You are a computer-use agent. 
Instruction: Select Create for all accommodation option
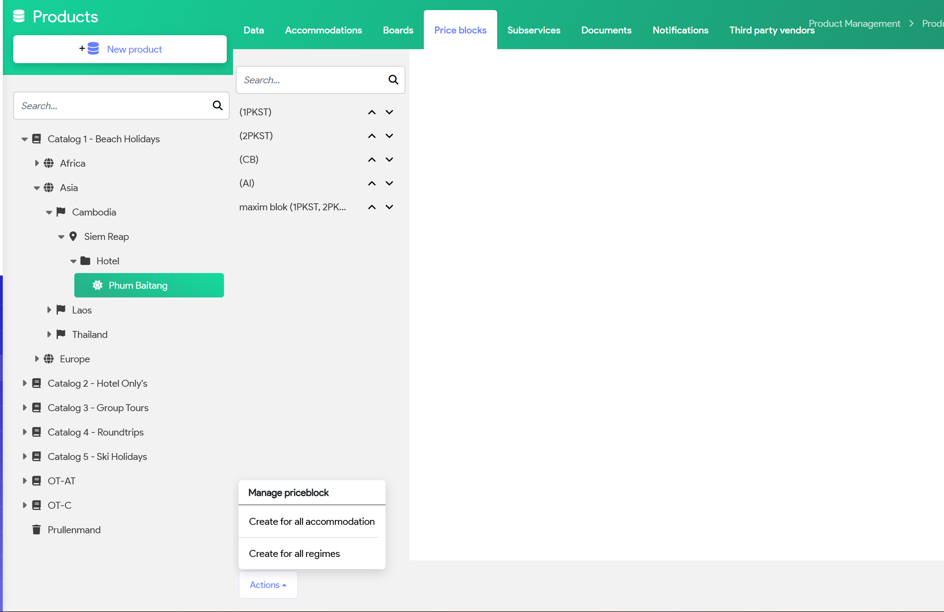coord(312,522)
